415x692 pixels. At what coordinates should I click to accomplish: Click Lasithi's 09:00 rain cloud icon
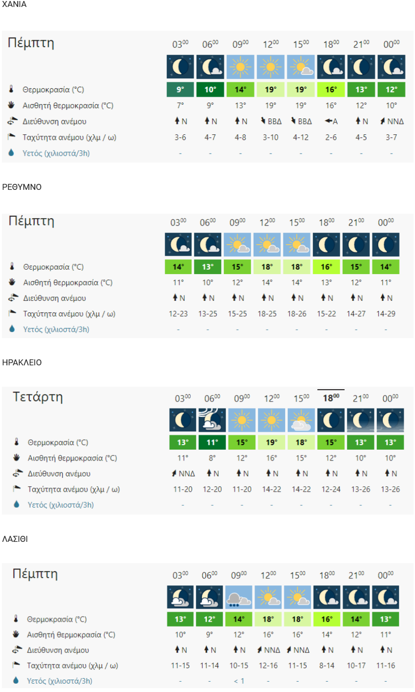click(x=239, y=597)
